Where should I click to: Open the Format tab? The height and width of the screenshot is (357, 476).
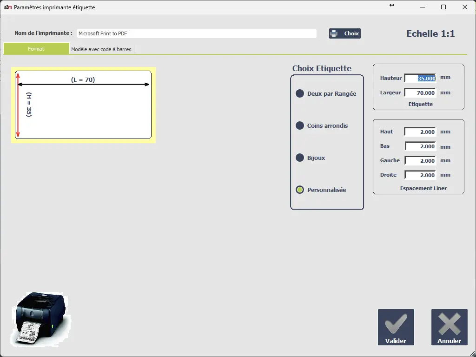tap(36, 48)
